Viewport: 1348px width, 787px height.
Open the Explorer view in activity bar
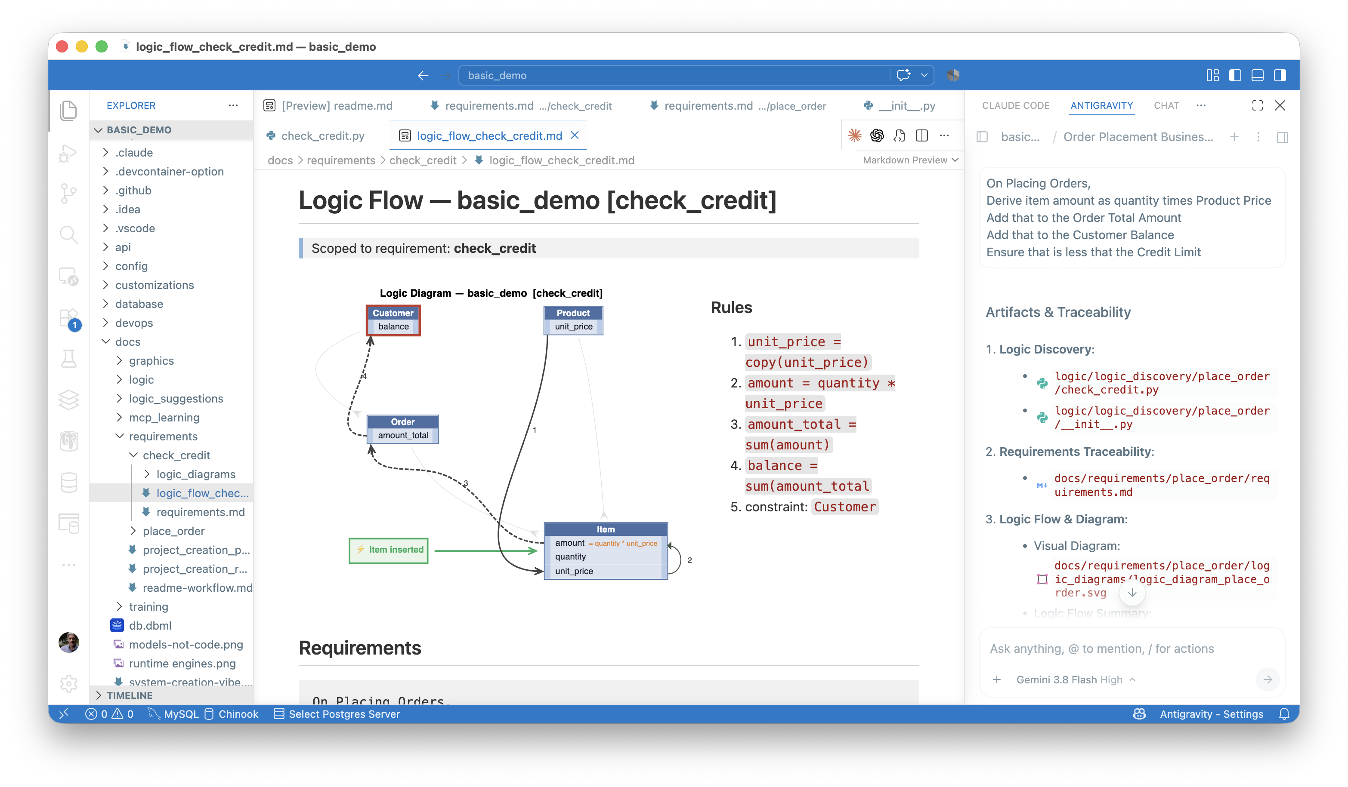68,111
